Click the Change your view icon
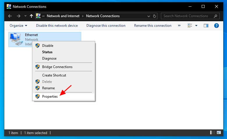This screenshot has width=227, height=139. point(190,26)
